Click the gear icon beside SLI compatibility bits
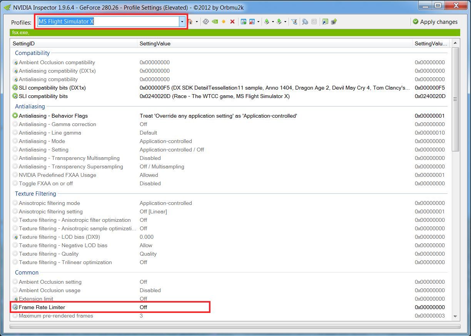 [x=15, y=96]
